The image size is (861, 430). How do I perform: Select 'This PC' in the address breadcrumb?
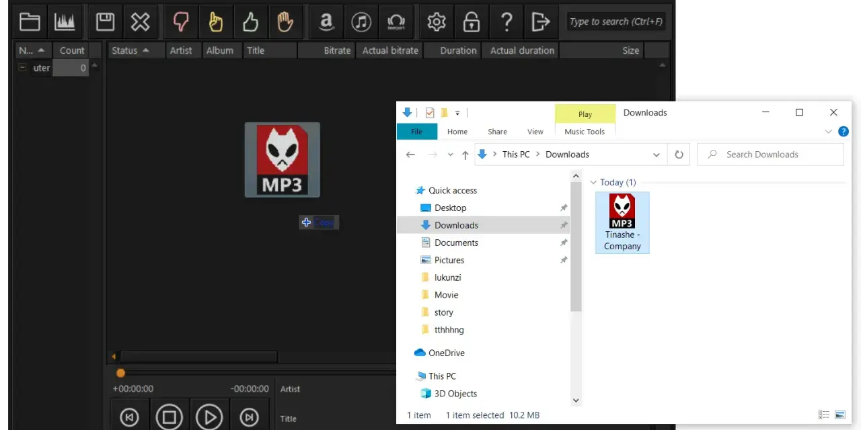point(516,155)
